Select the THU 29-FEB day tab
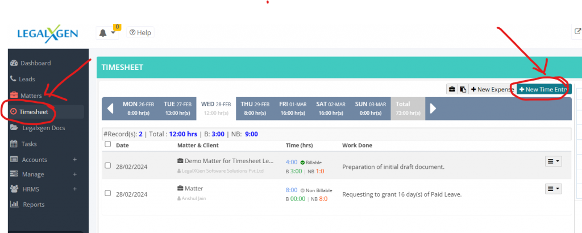 (x=255, y=108)
